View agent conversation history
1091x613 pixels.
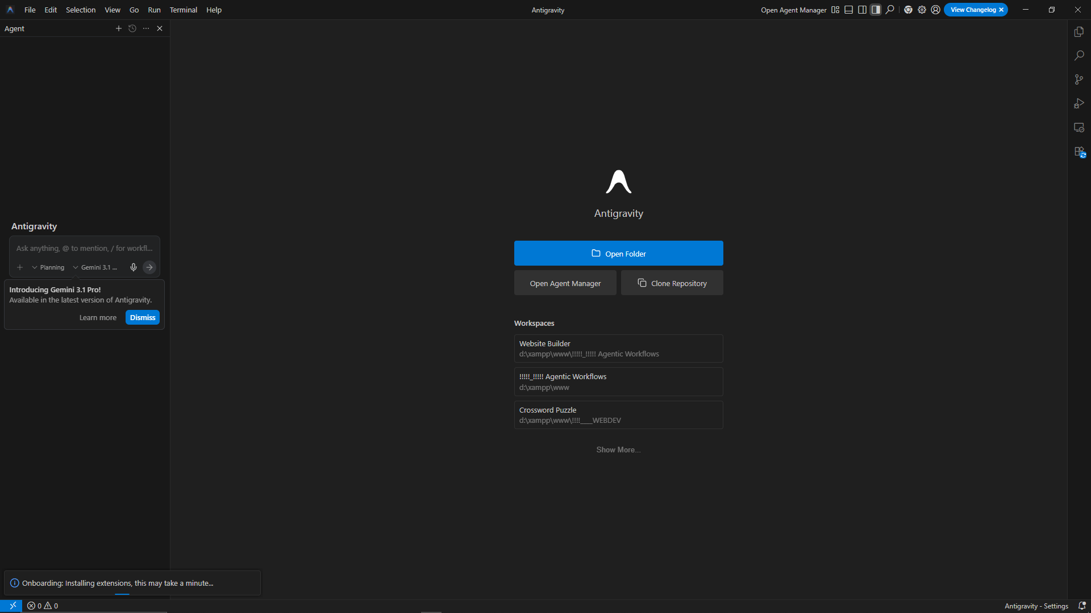pos(132,28)
